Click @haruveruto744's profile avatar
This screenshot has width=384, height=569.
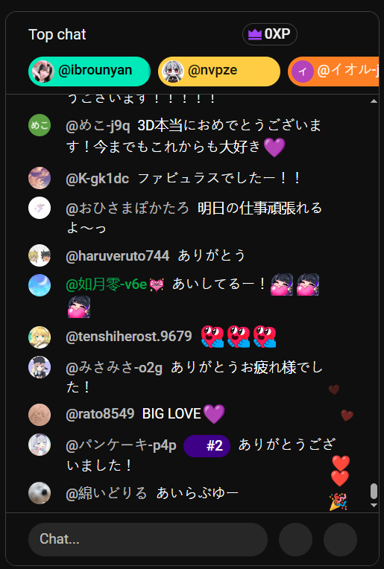tap(40, 255)
